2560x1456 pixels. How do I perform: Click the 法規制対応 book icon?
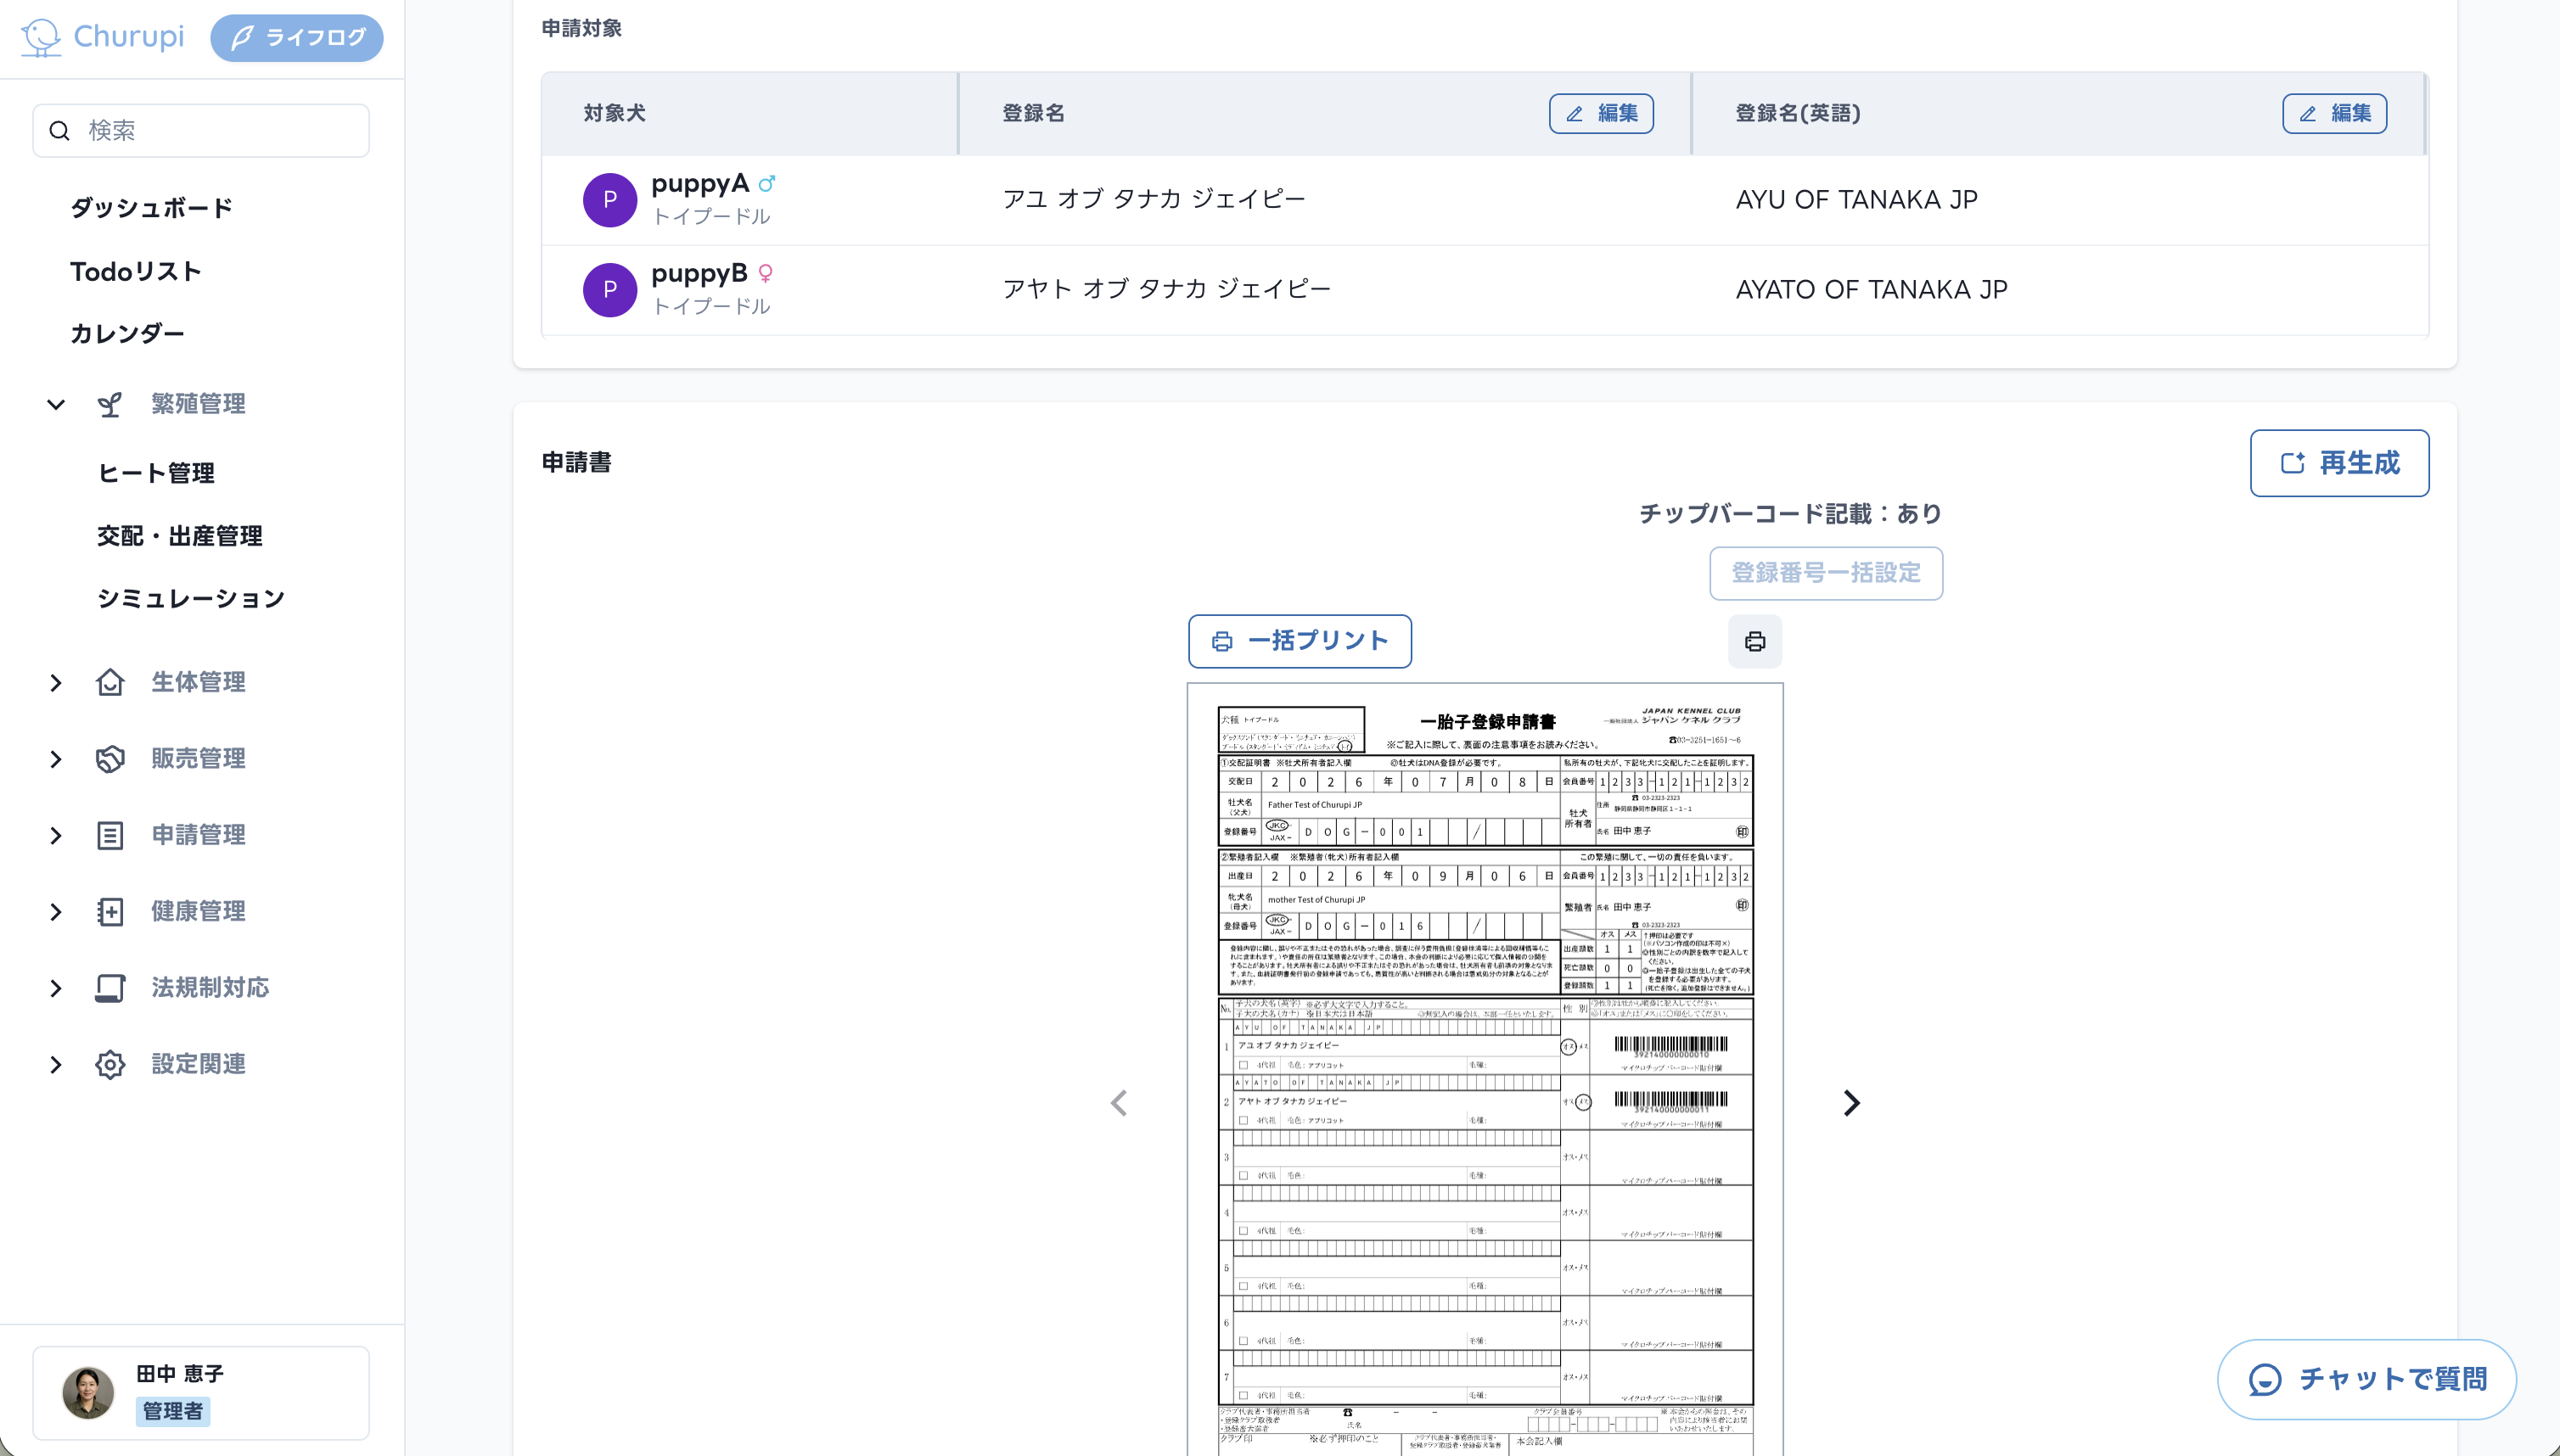110,988
